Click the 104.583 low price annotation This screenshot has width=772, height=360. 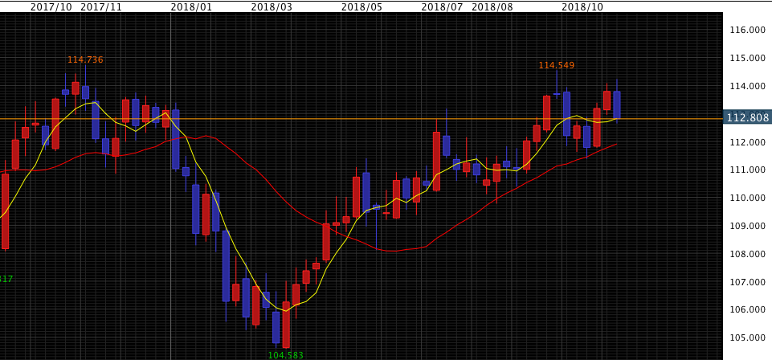coord(285,355)
